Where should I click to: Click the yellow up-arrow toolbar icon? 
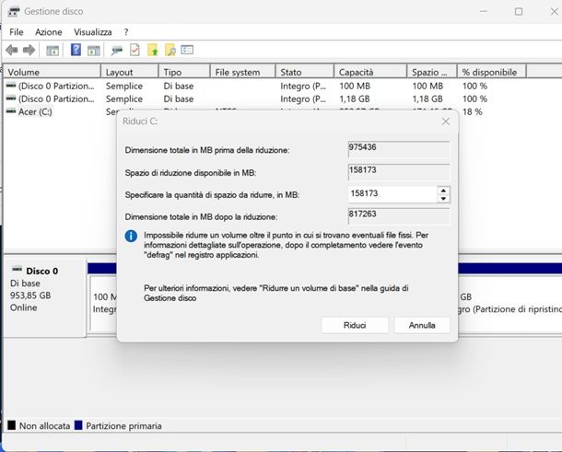[x=152, y=50]
